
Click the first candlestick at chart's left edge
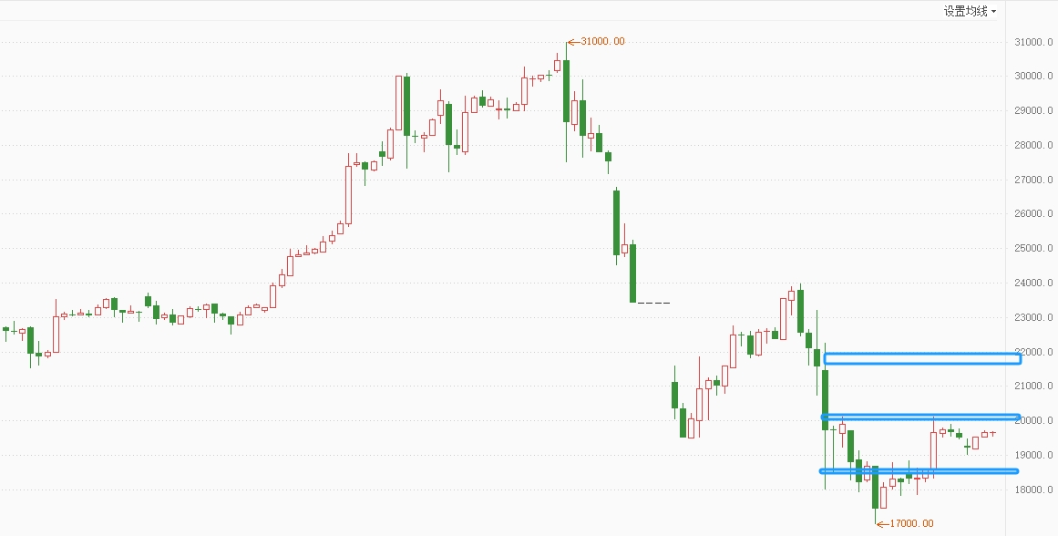5,329
